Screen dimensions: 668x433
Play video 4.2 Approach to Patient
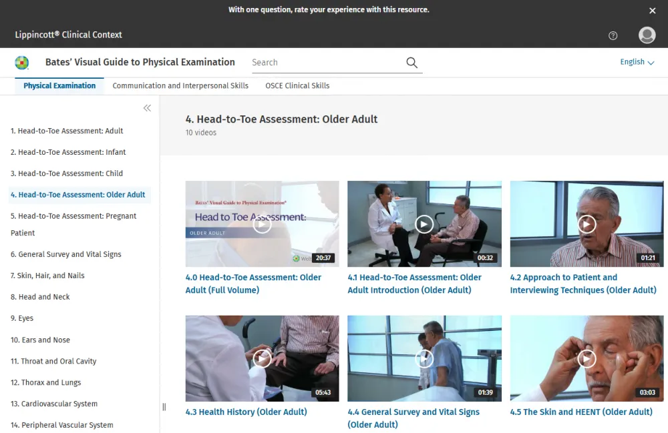[587, 224]
